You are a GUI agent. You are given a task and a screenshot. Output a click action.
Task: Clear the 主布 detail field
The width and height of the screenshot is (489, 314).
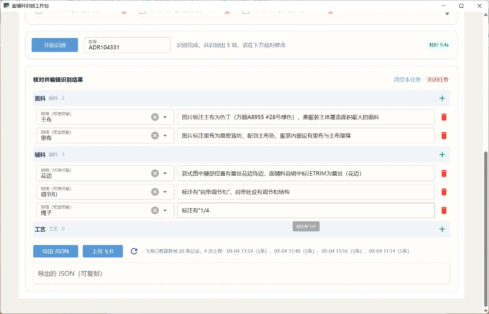pyautogui.click(x=155, y=117)
